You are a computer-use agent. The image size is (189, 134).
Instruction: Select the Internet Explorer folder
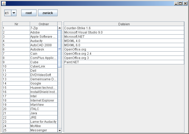pos(44,100)
